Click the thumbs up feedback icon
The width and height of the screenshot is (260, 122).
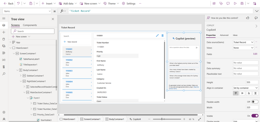[x=248, y=18]
